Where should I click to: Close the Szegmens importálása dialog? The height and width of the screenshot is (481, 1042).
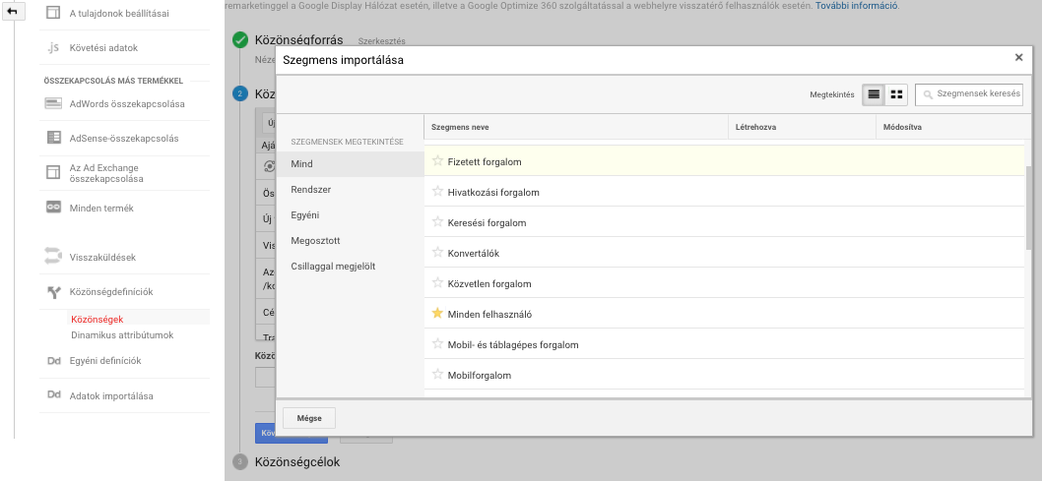[x=1018, y=58]
